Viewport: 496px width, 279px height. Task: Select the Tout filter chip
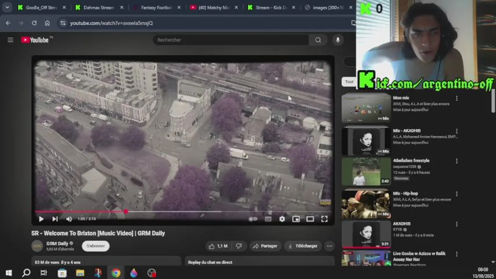pos(349,82)
